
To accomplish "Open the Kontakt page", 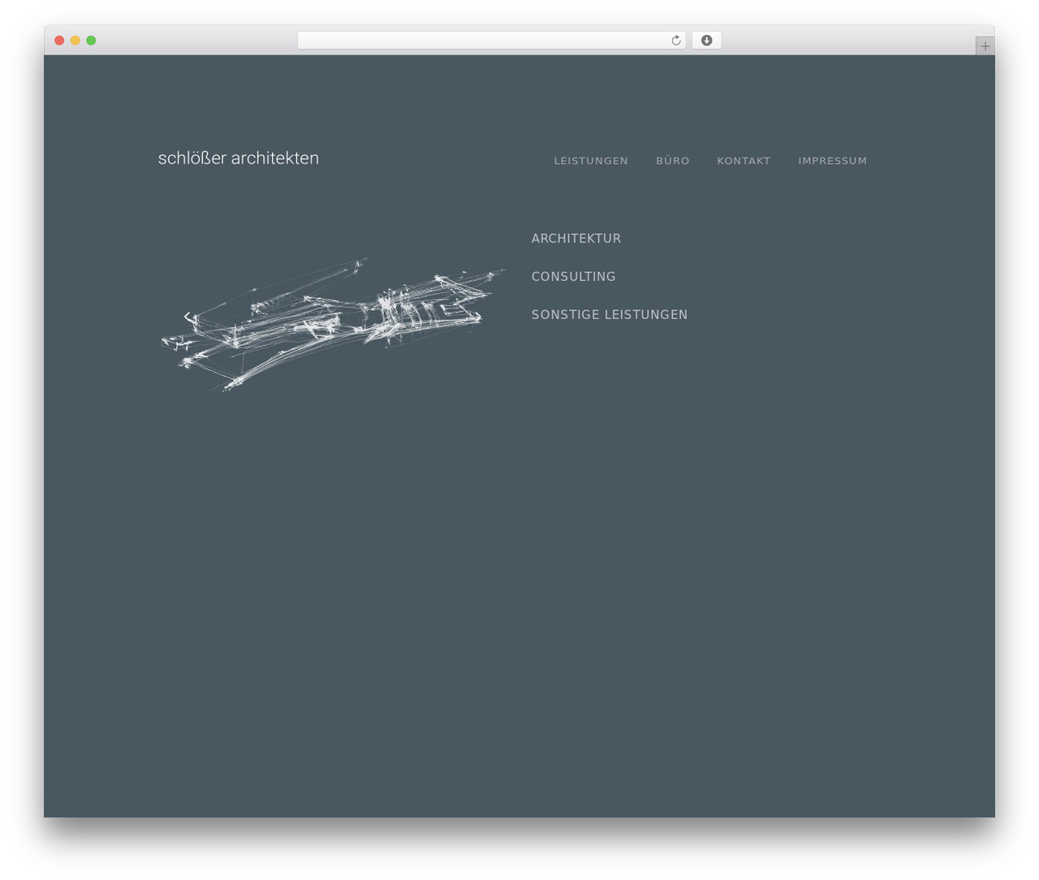I will (x=744, y=161).
